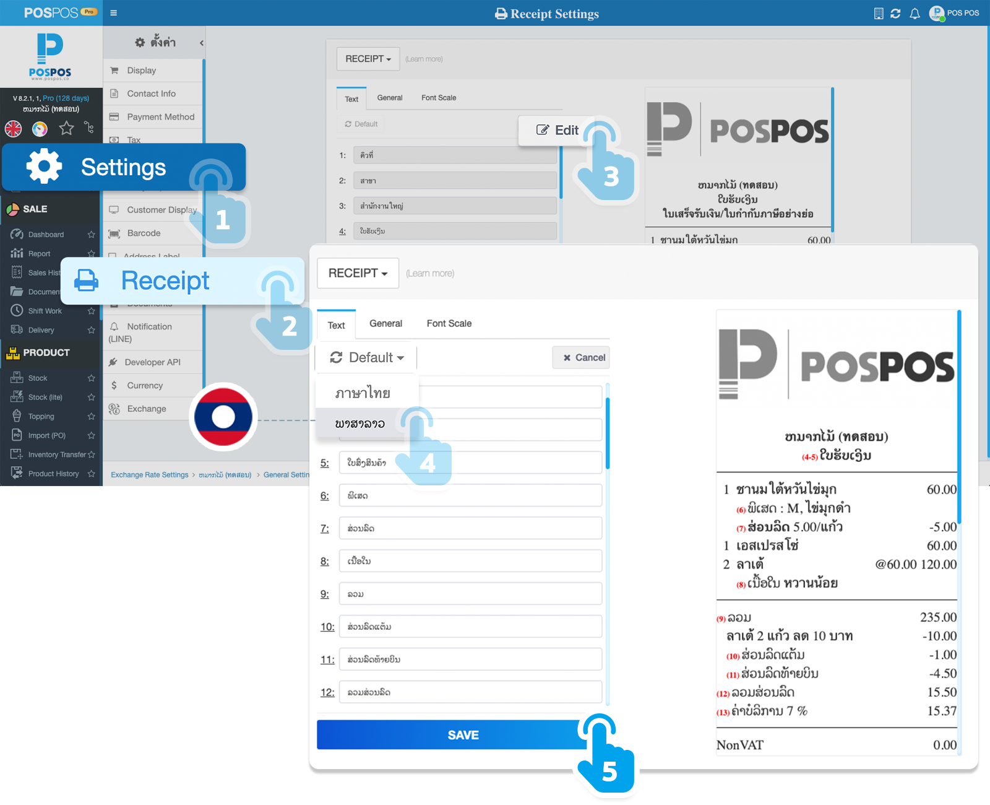
Task: Click the text fields list scrollbar
Action: (608, 433)
